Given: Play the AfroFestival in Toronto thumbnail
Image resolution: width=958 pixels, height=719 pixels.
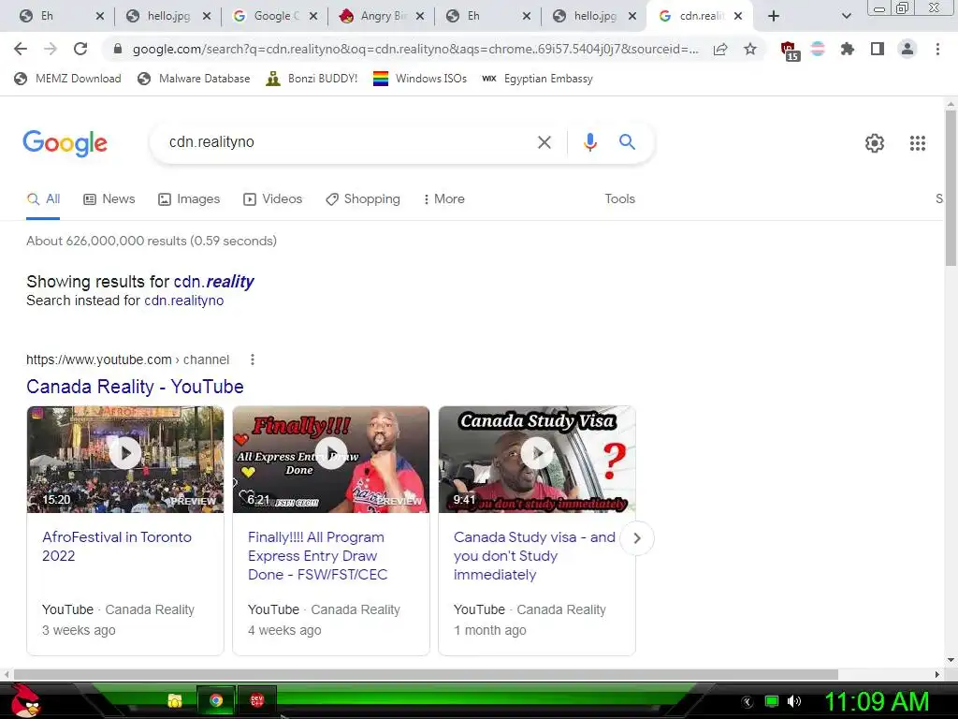Looking at the screenshot, I should [x=125, y=459].
